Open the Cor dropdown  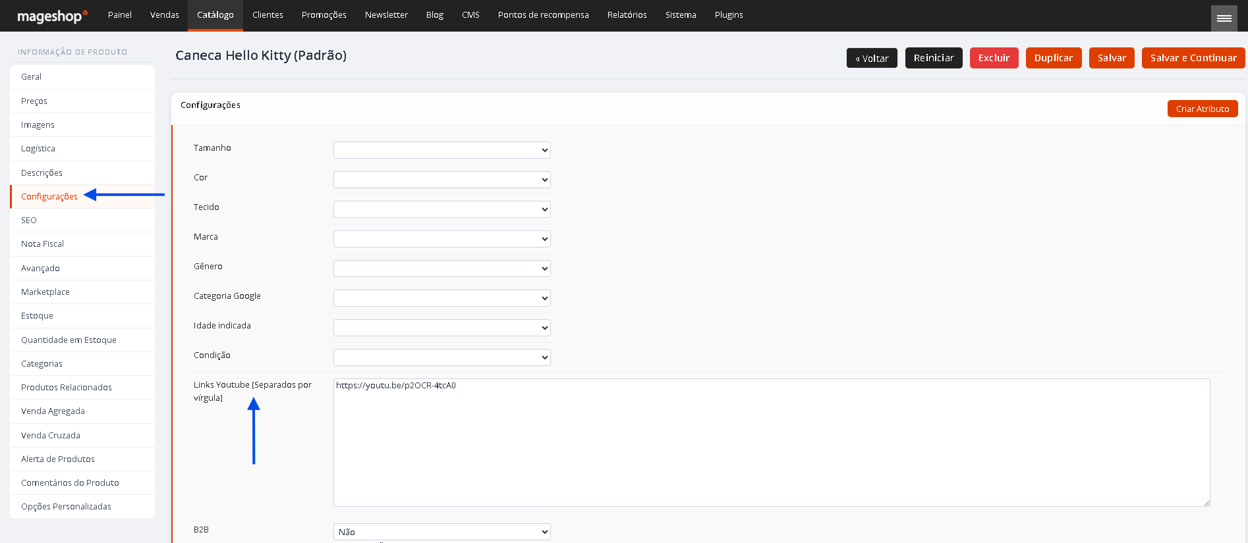(442, 180)
